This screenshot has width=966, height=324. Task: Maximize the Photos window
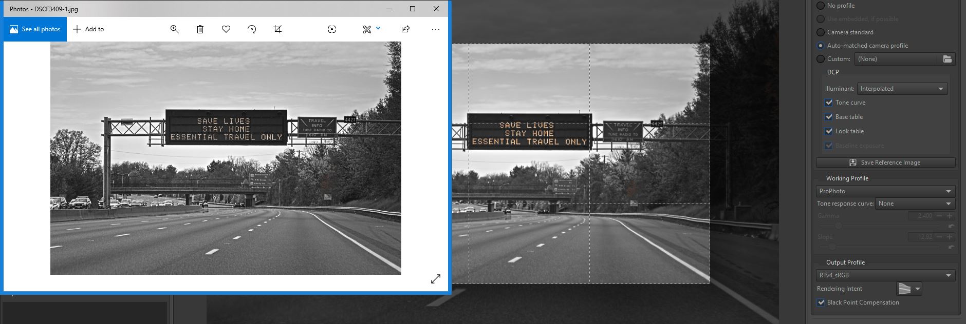[x=413, y=9]
